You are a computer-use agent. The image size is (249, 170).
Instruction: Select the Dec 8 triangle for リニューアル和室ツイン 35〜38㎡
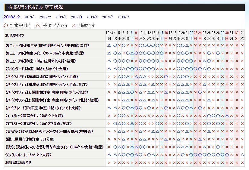(x=132, y=53)
